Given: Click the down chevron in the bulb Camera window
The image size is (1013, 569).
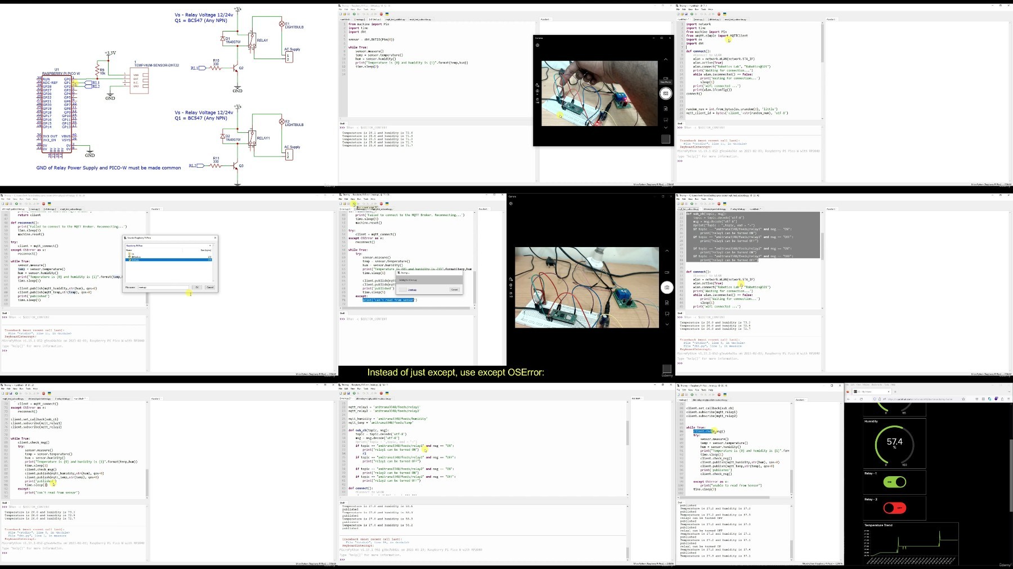Looking at the screenshot, I should coord(667,324).
